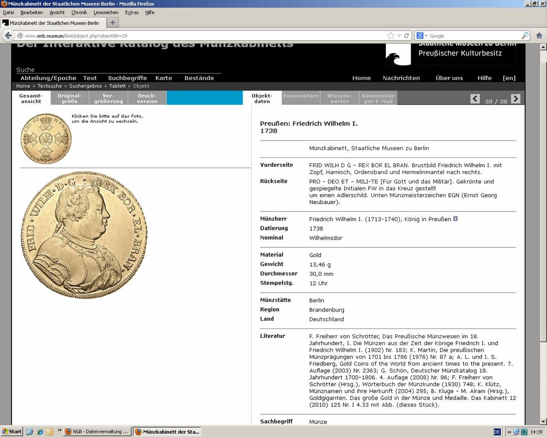
Task: Select the Originalgröße tab
Action: (69, 99)
